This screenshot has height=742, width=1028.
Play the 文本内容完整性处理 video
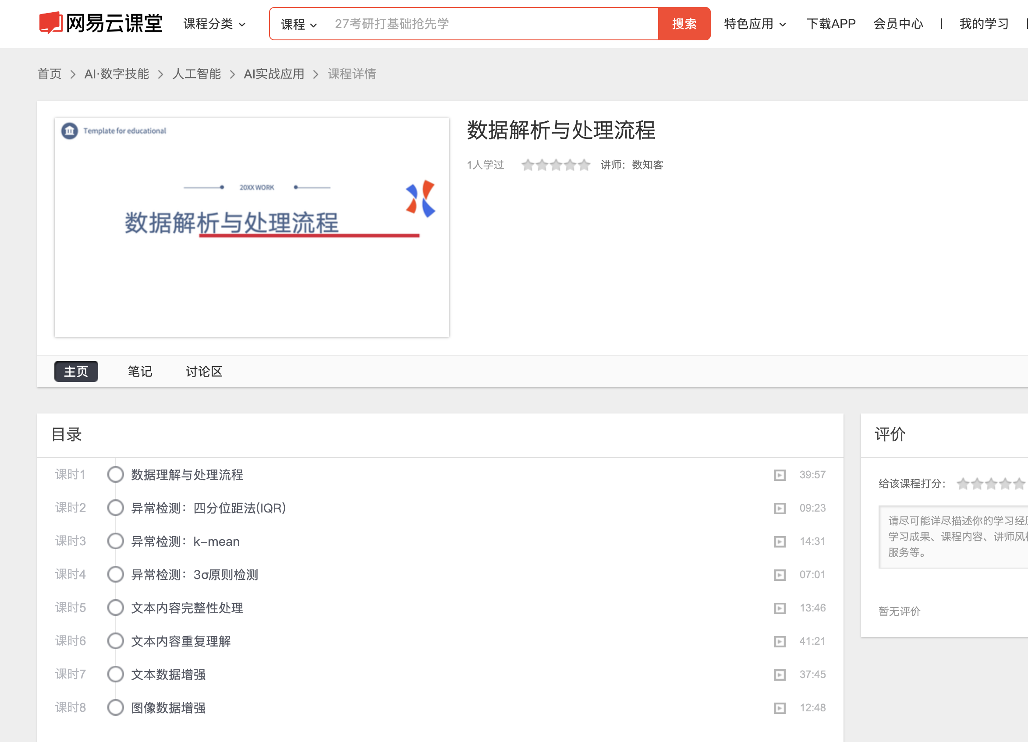coord(779,608)
